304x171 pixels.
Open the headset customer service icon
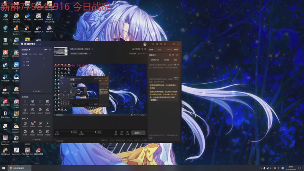click(x=157, y=44)
